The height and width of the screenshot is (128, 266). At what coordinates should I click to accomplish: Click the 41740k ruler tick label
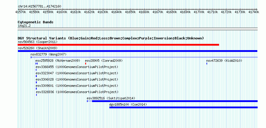pyautogui.click(x=254, y=12)
